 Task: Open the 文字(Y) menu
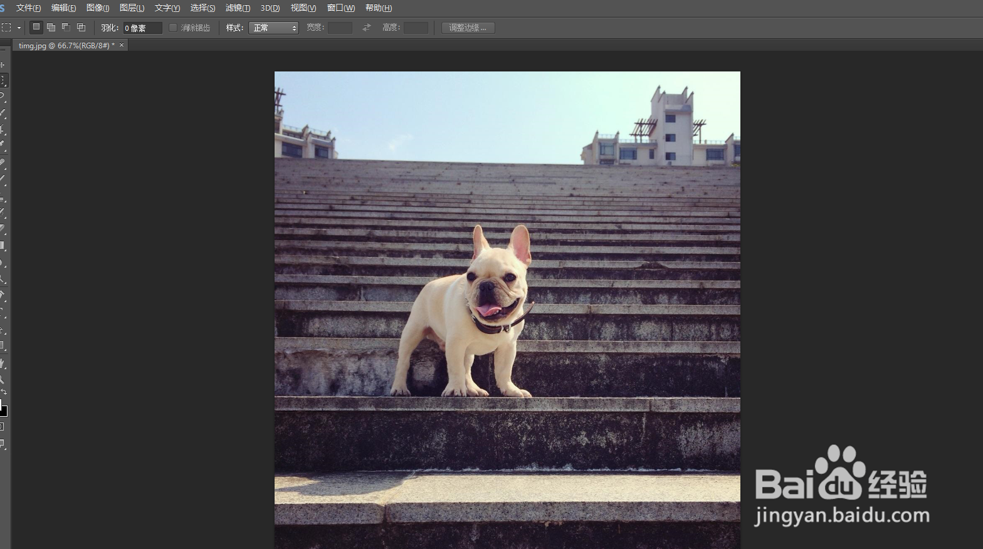point(167,8)
